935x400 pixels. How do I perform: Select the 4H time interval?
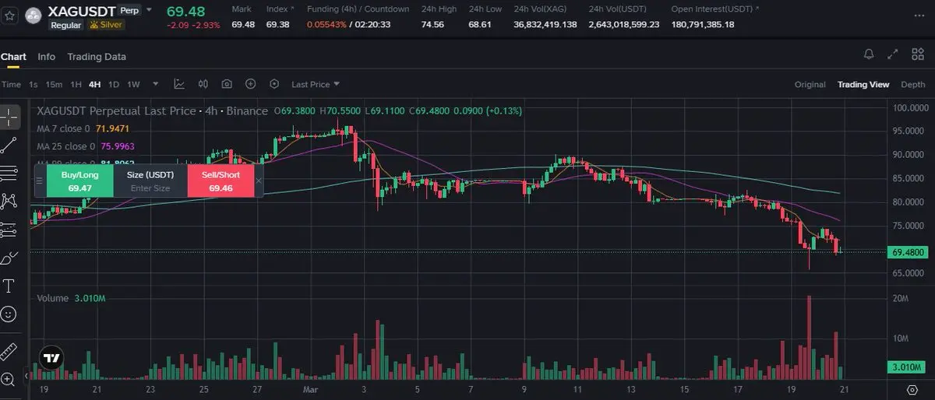coord(95,84)
